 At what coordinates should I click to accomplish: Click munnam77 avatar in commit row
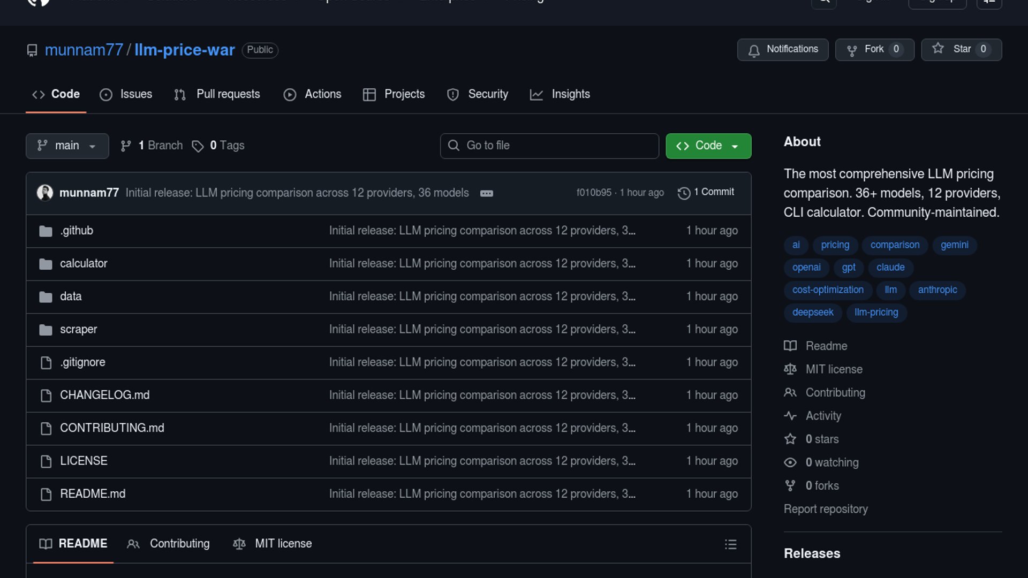click(45, 193)
